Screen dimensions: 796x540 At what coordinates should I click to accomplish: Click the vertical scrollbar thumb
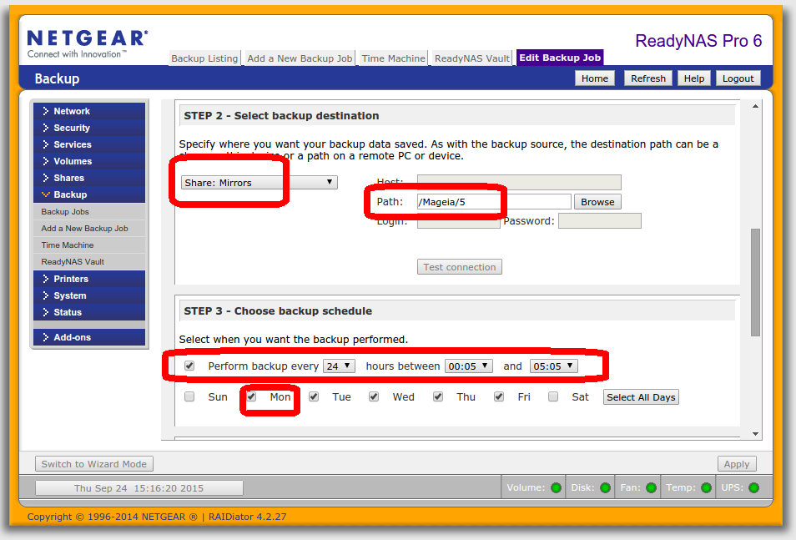(755, 282)
